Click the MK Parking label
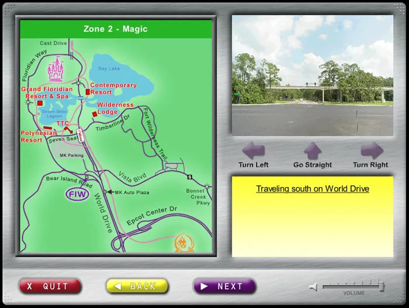The height and width of the screenshot is (308, 409). pos(72,155)
